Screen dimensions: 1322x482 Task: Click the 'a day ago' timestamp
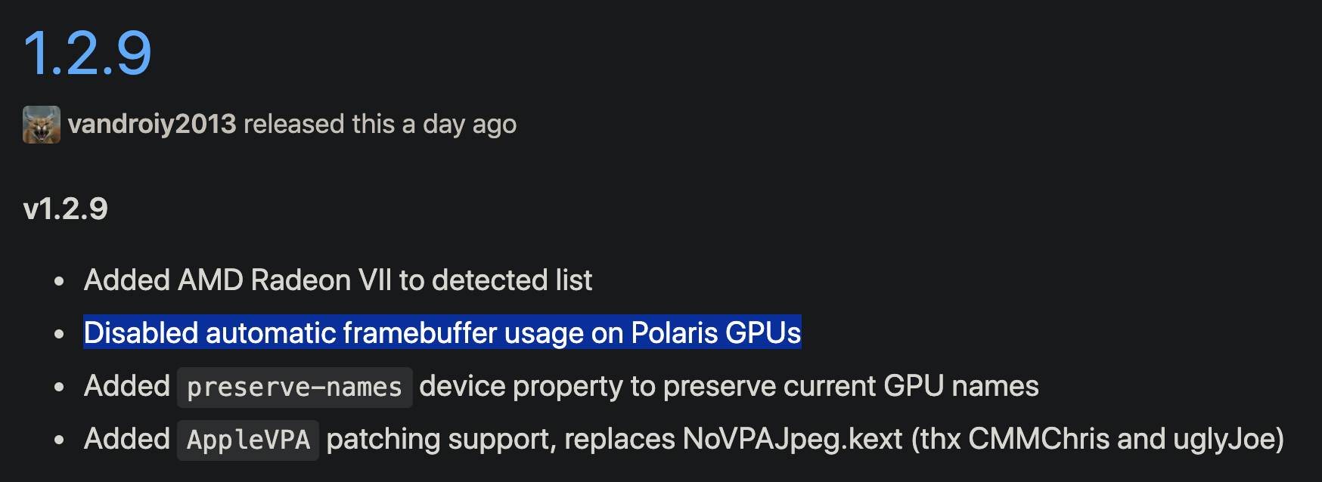469,124
